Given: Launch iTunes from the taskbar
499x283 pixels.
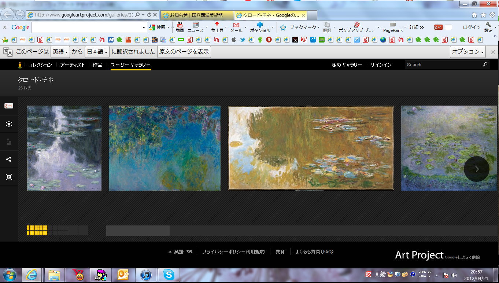Looking at the screenshot, I should point(146,275).
